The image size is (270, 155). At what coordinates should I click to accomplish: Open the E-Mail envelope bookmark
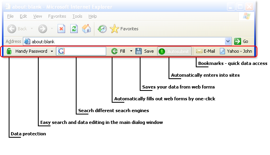(206, 51)
